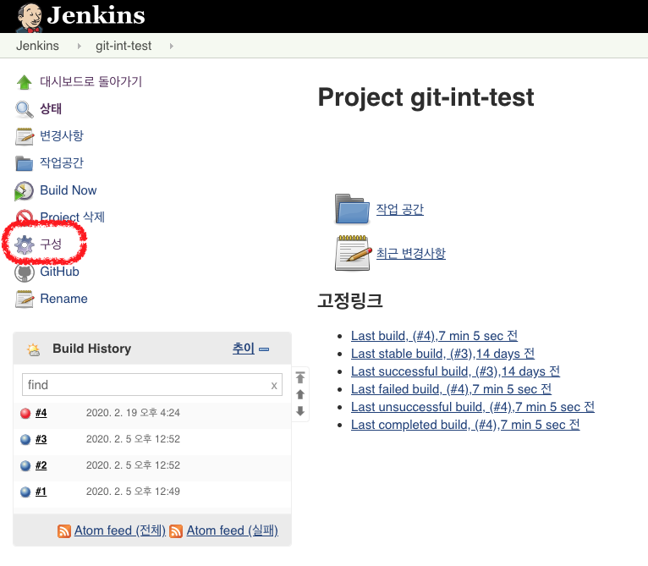Image resolution: width=648 pixels, height=566 pixels.
Task: Open Atom feed (전체) link
Action: coord(120,530)
